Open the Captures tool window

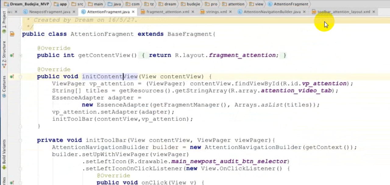[4, 86]
